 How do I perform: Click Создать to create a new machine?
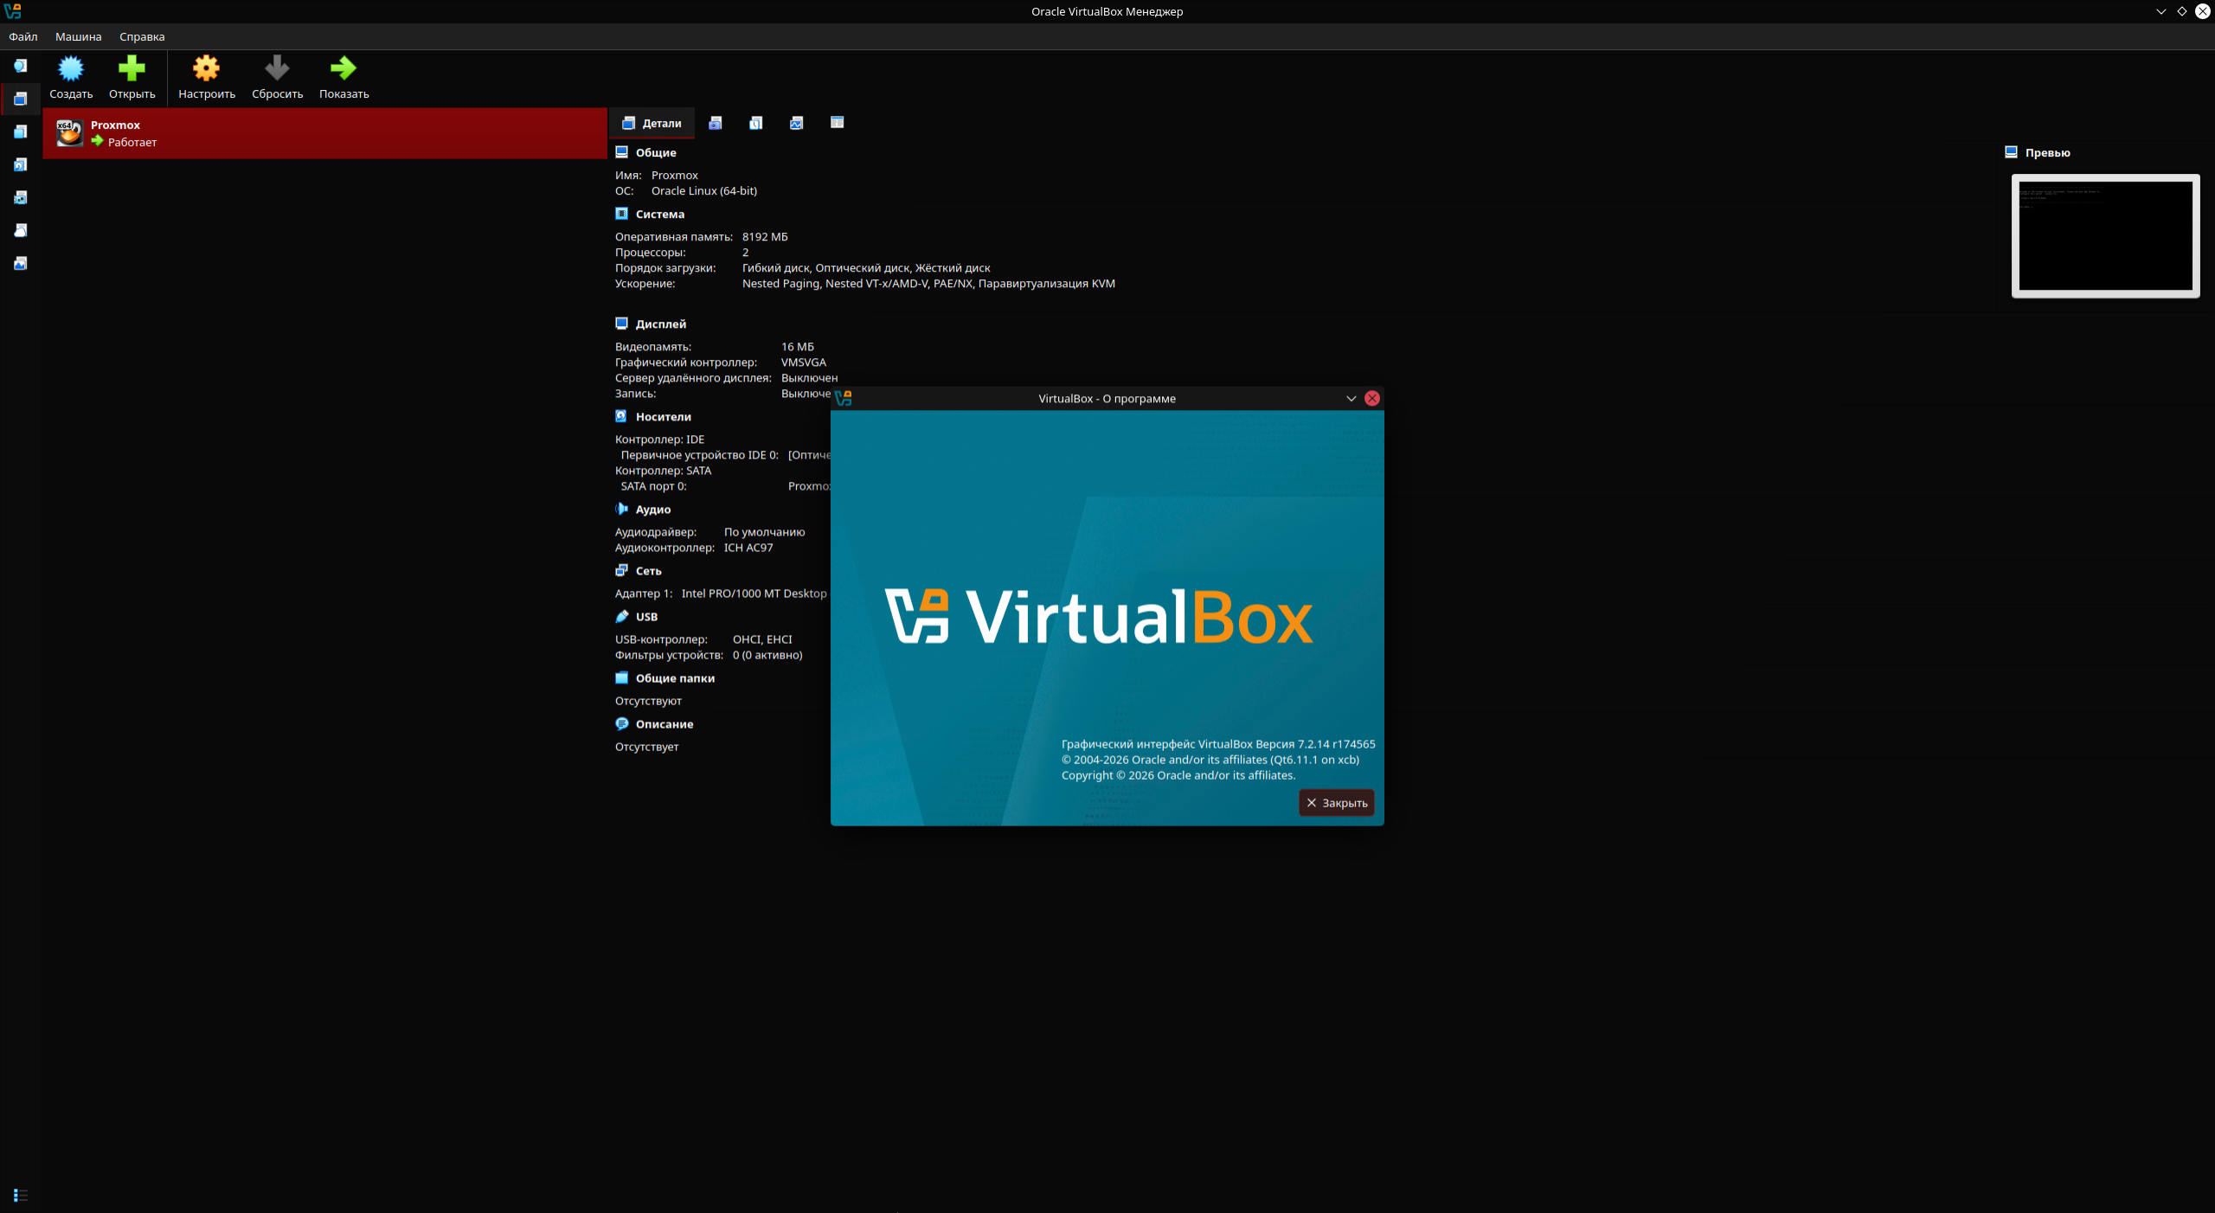click(x=71, y=78)
